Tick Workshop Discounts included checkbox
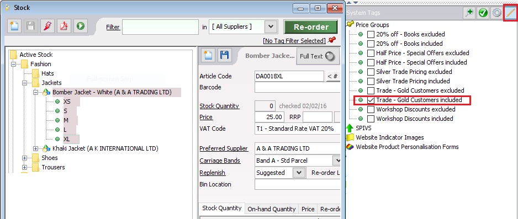Viewport: 518px width, 219px height. tap(371, 119)
